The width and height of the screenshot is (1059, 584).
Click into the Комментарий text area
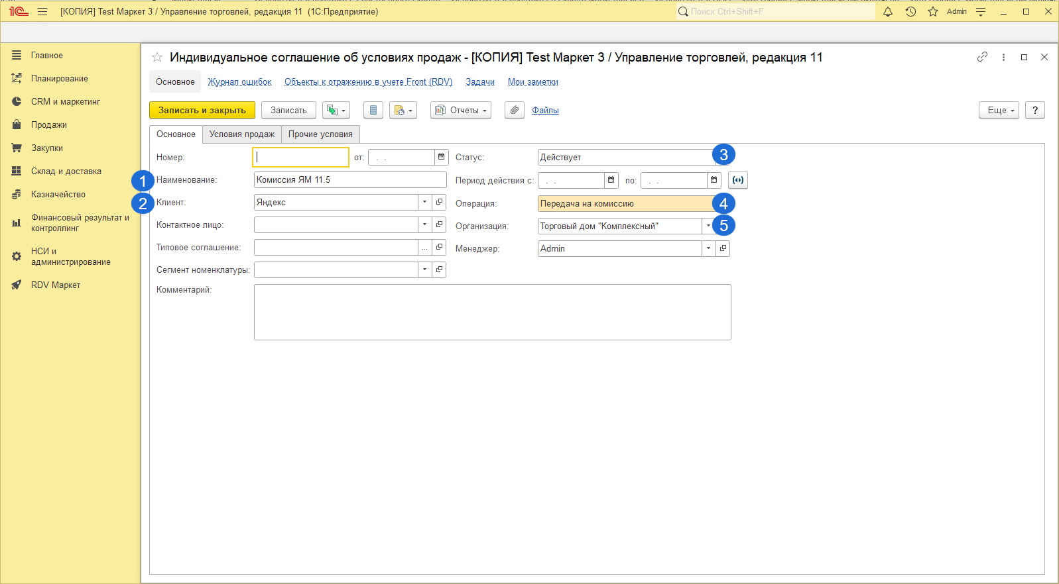[x=492, y=312]
